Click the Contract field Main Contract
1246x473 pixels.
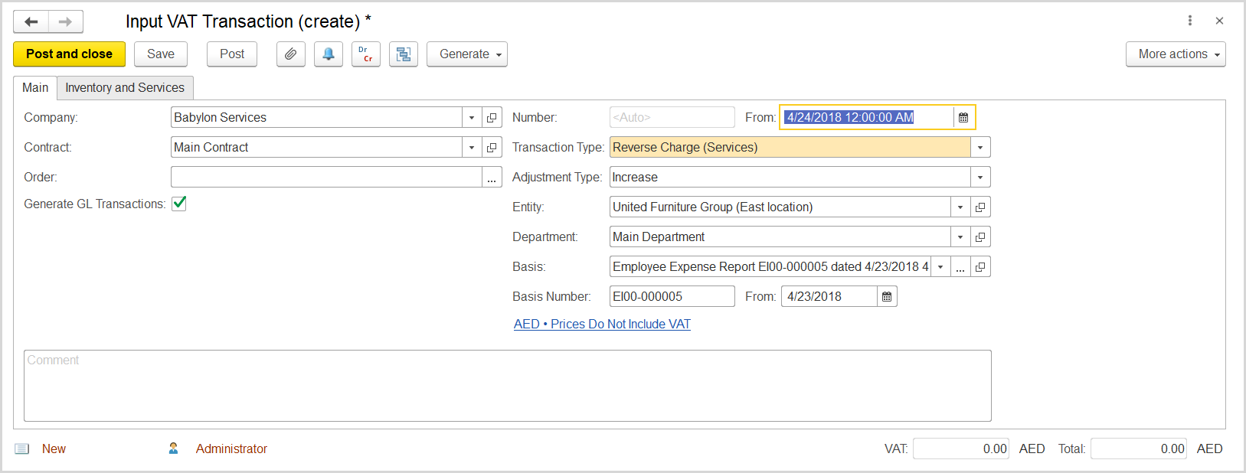pyautogui.click(x=316, y=147)
